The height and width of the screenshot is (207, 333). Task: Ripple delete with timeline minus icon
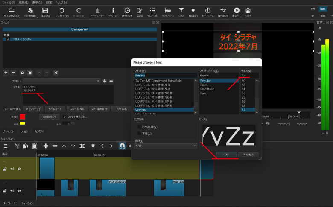55,146
